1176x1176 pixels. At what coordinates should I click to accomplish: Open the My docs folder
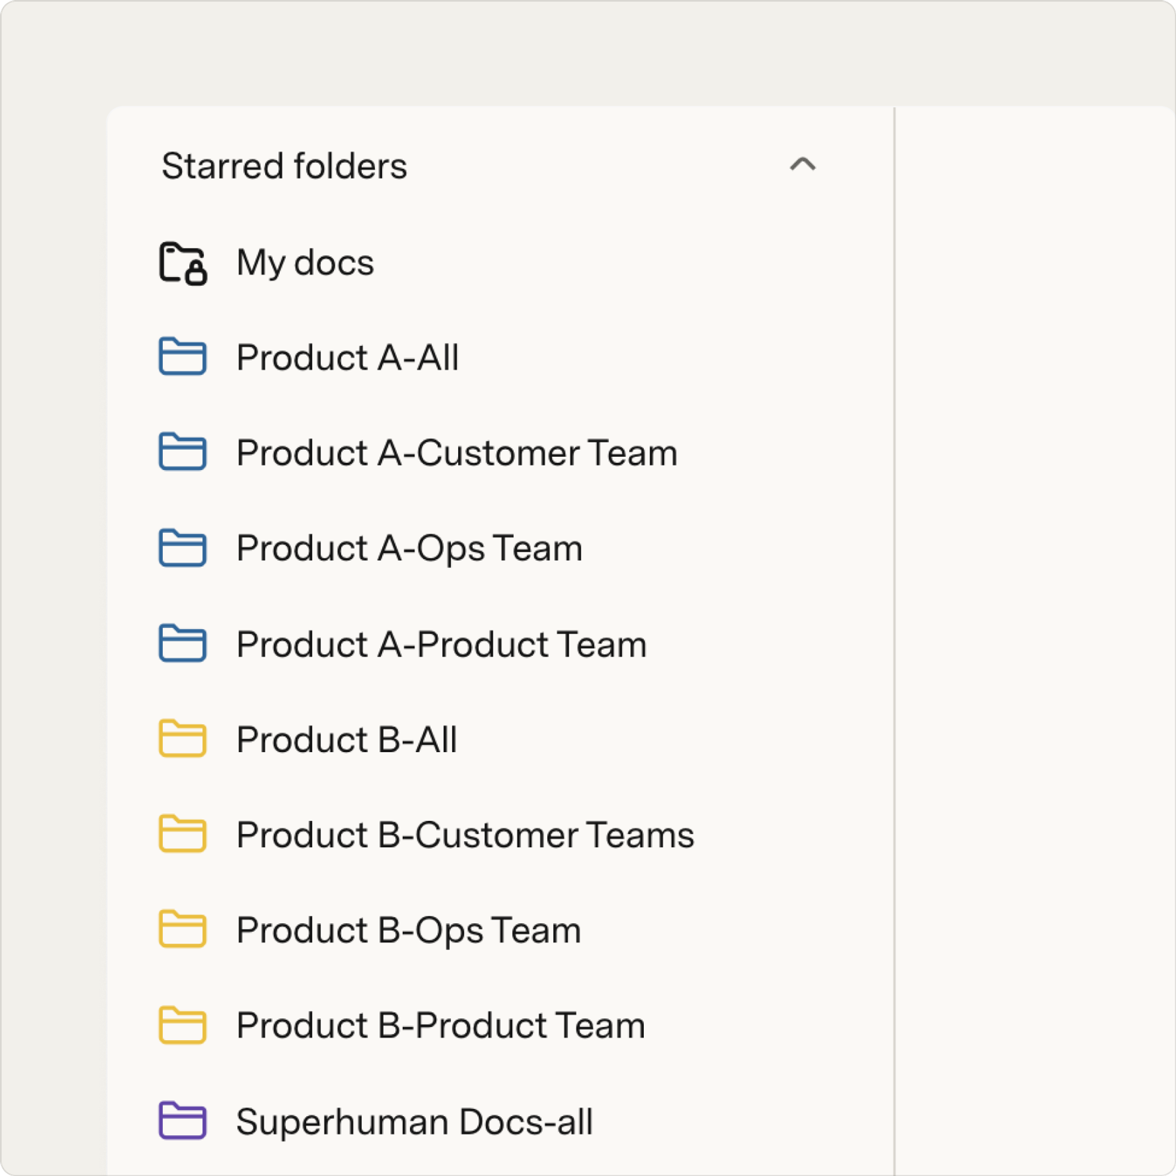coord(305,263)
